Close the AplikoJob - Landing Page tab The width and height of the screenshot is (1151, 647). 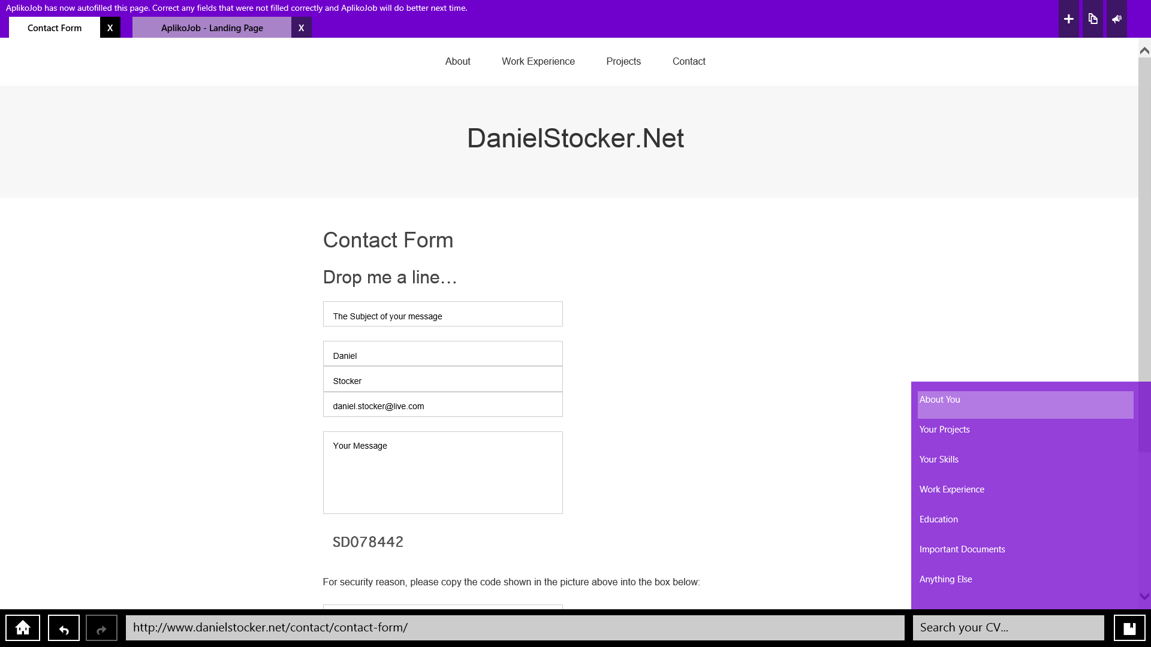301,28
